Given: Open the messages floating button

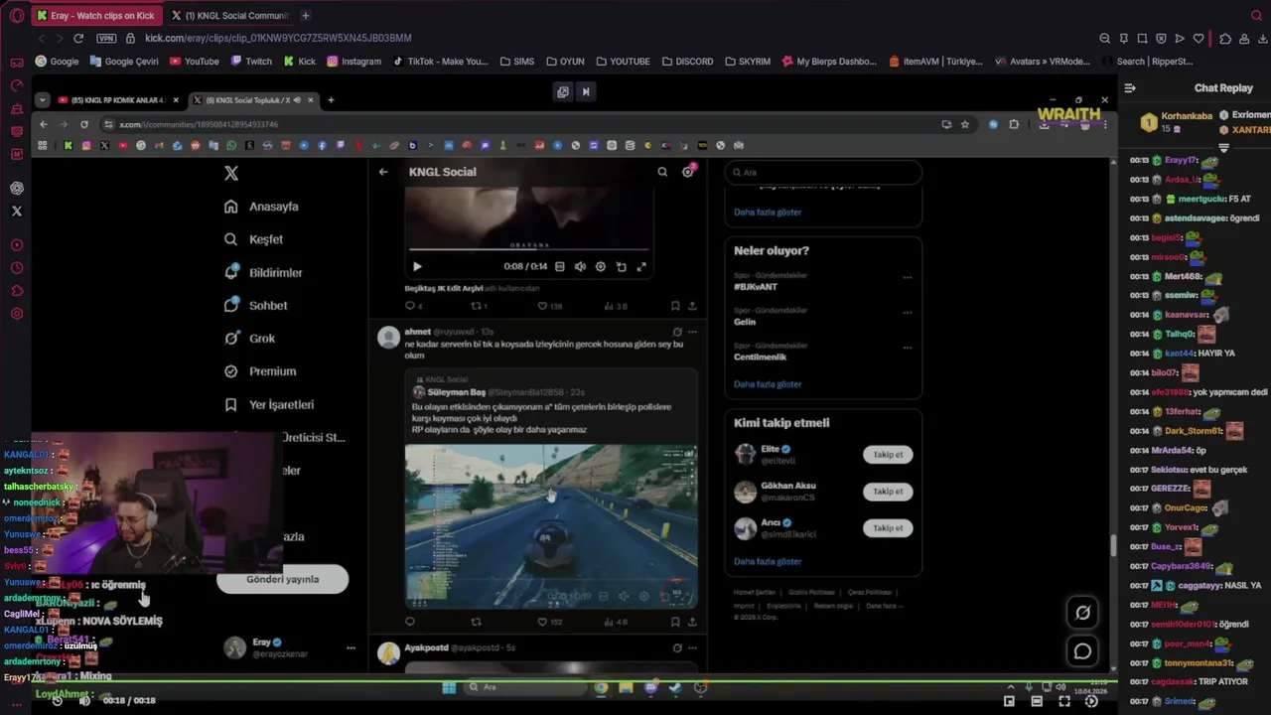Looking at the screenshot, I should tap(1082, 651).
